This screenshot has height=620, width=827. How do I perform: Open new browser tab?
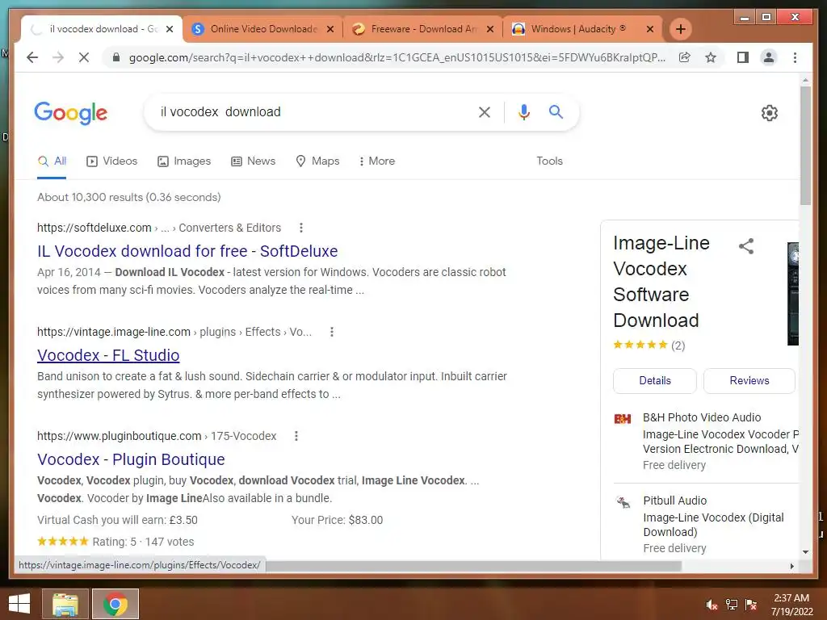coord(680,29)
